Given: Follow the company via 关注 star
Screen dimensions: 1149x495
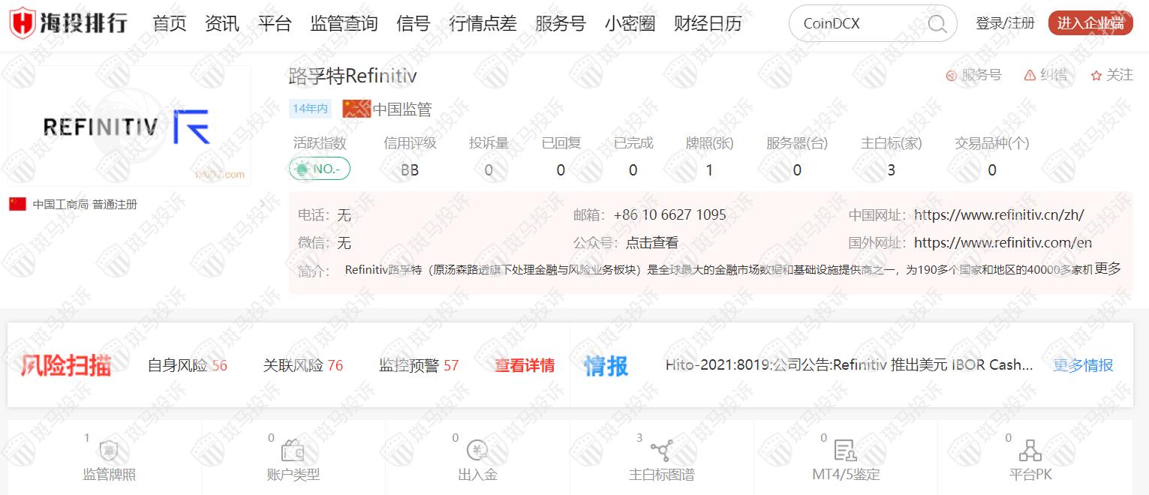Looking at the screenshot, I should pyautogui.click(x=1112, y=75).
